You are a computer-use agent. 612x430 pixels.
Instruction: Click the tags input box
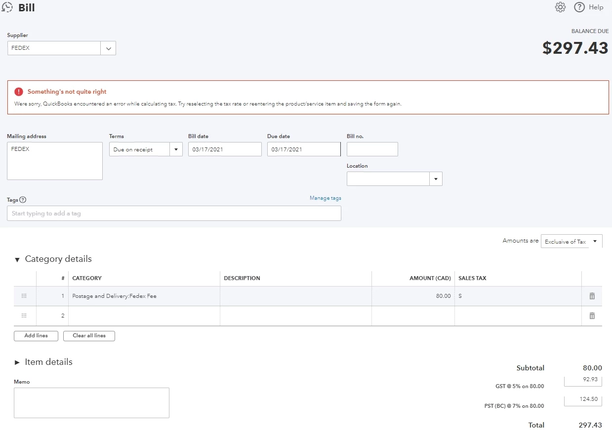174,214
